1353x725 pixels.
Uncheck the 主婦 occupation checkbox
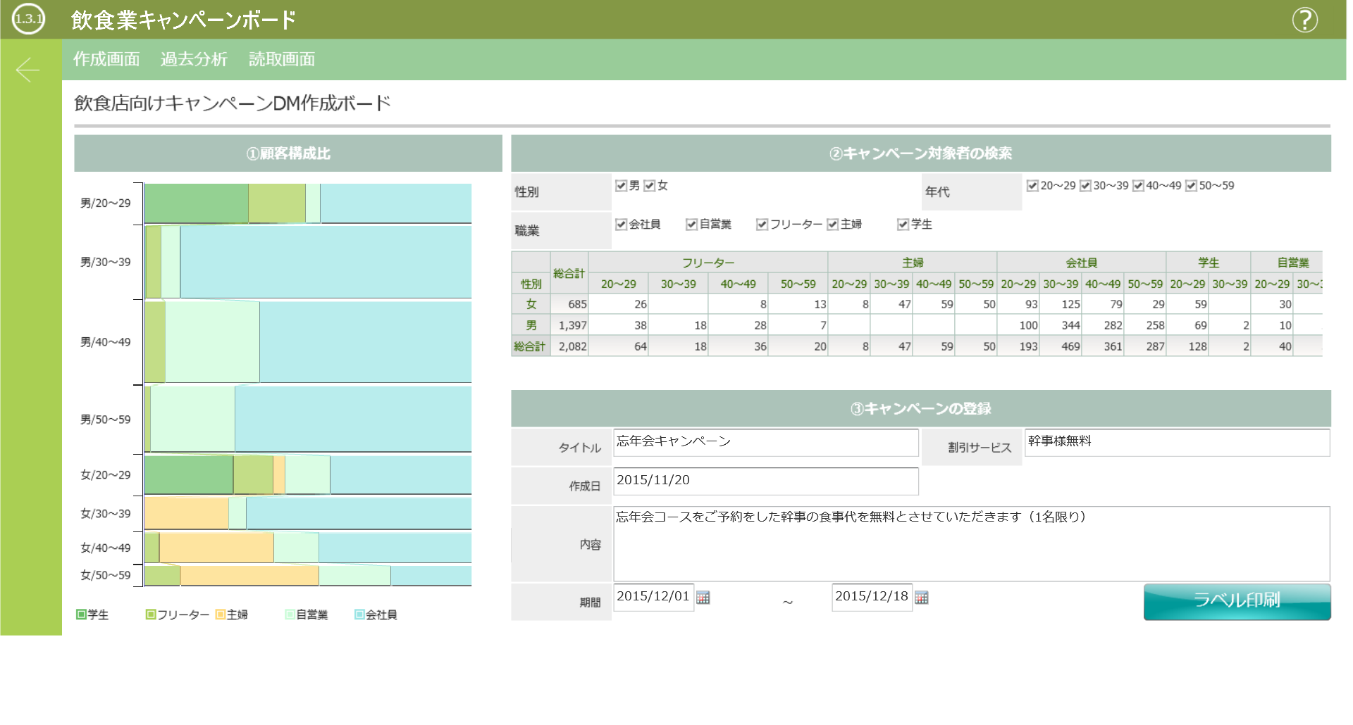pos(832,225)
